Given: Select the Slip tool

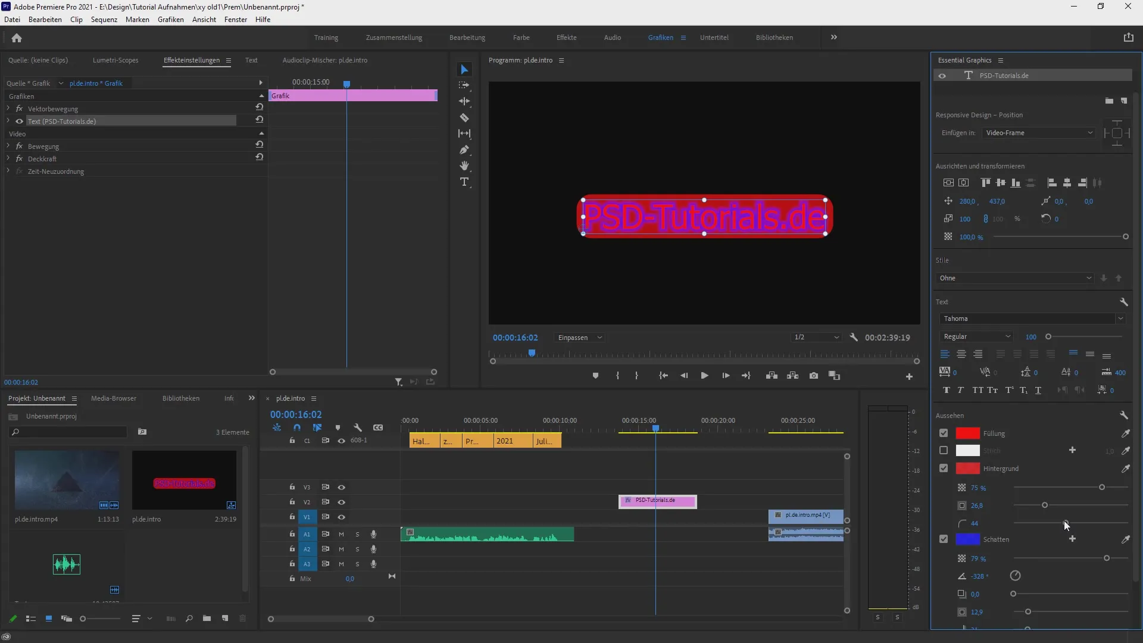Looking at the screenshot, I should tap(464, 133).
